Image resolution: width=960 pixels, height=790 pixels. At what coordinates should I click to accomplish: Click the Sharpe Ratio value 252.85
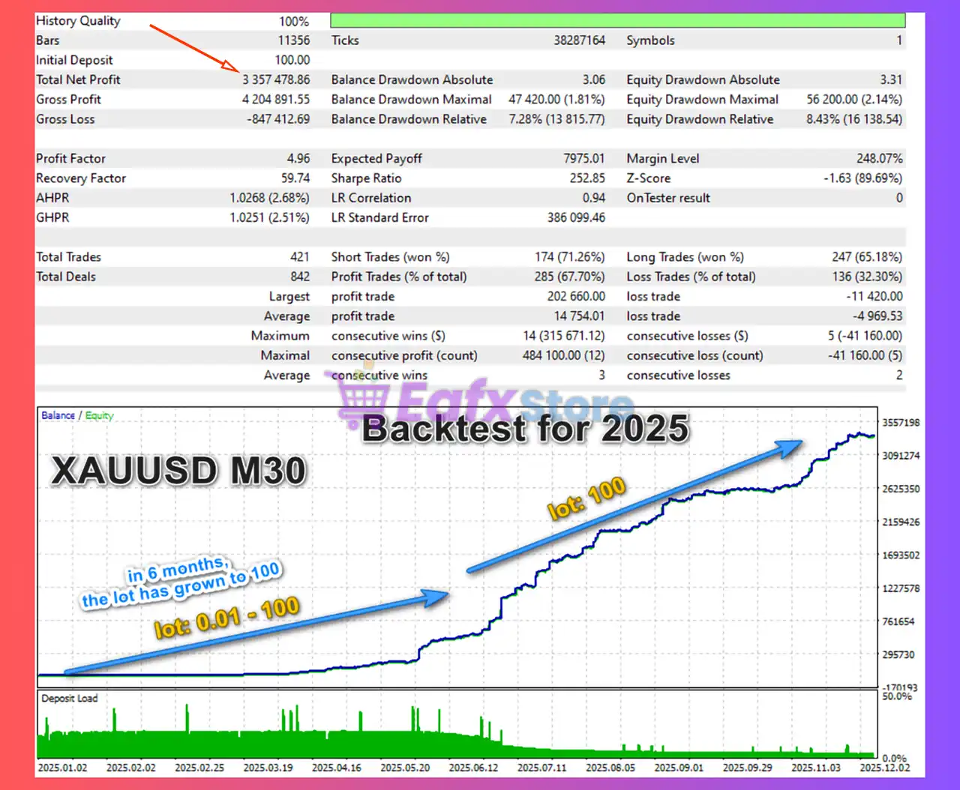point(586,178)
